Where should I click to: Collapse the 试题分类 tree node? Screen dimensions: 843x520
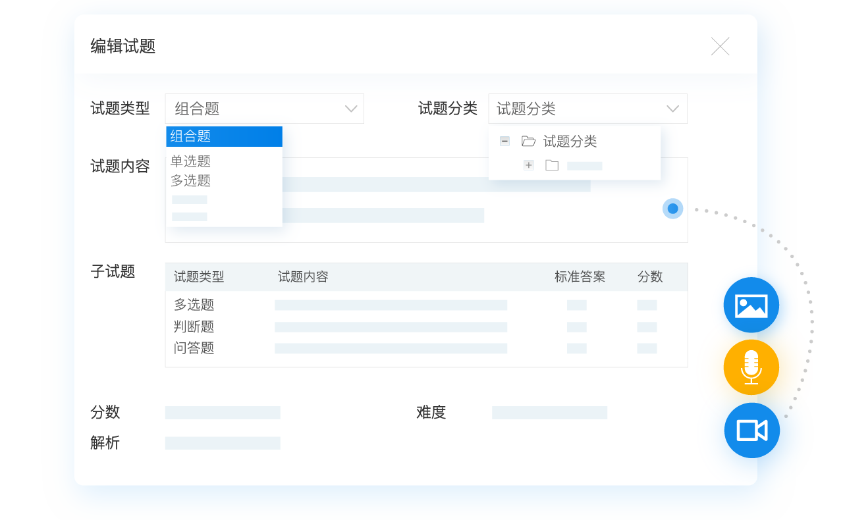pos(504,141)
